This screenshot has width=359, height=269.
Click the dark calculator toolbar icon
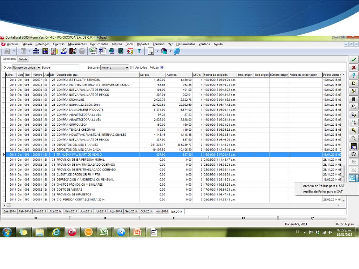(x=121, y=51)
